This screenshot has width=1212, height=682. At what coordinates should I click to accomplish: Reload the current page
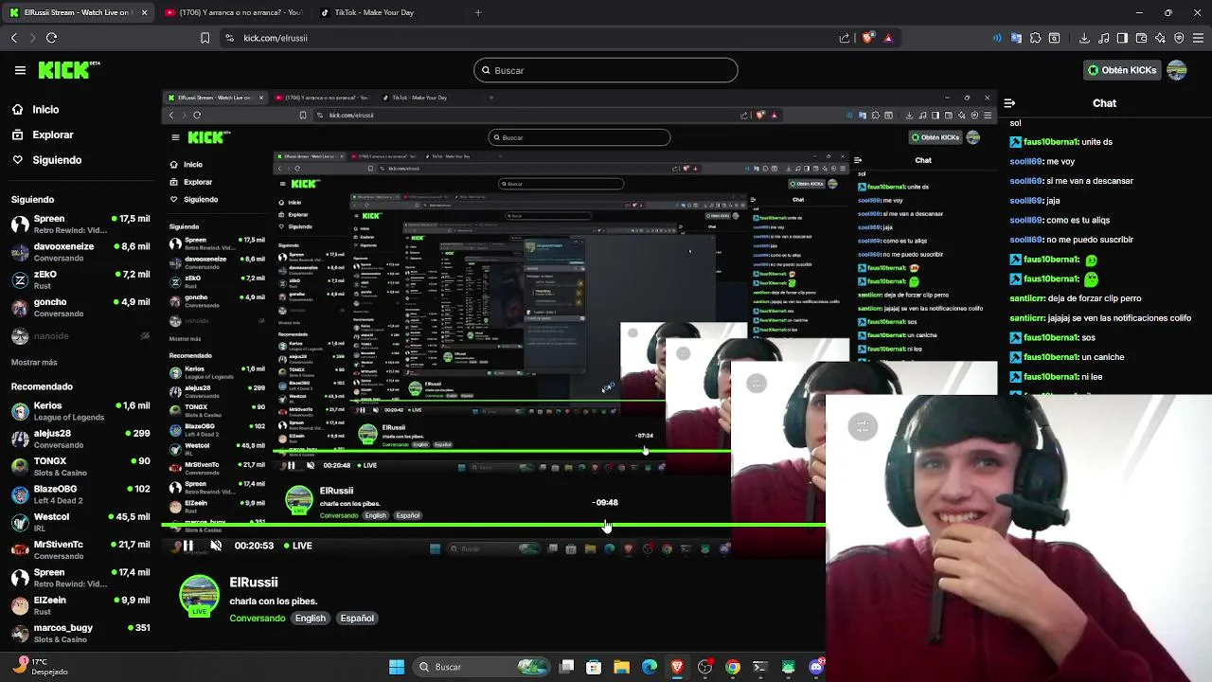[52, 38]
